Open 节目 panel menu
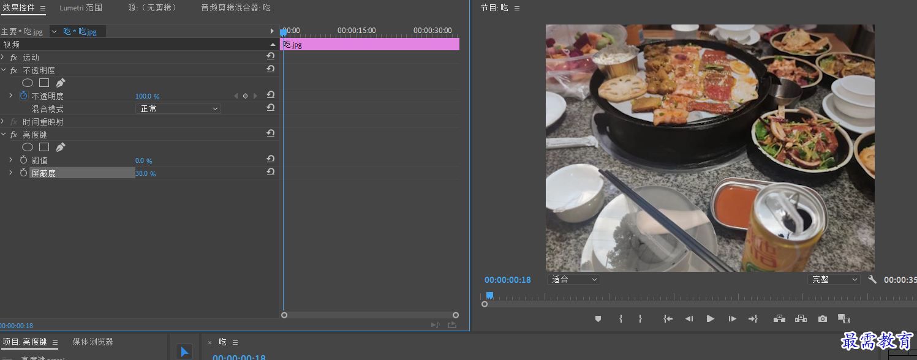 point(517,8)
